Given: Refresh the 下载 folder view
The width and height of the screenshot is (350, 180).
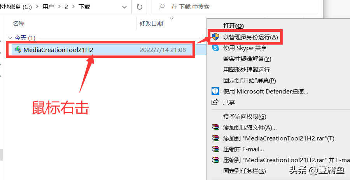Looking at the screenshot, I should point(140,7).
